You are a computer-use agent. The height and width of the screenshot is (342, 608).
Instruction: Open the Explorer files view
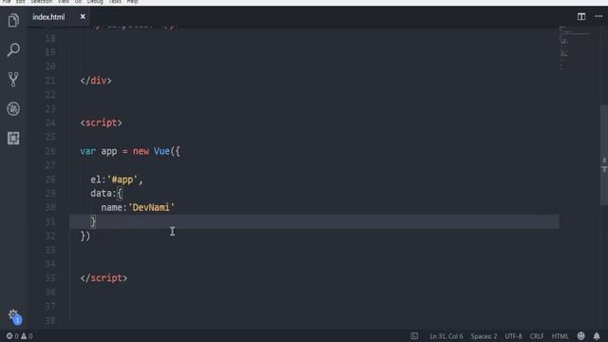(13, 20)
